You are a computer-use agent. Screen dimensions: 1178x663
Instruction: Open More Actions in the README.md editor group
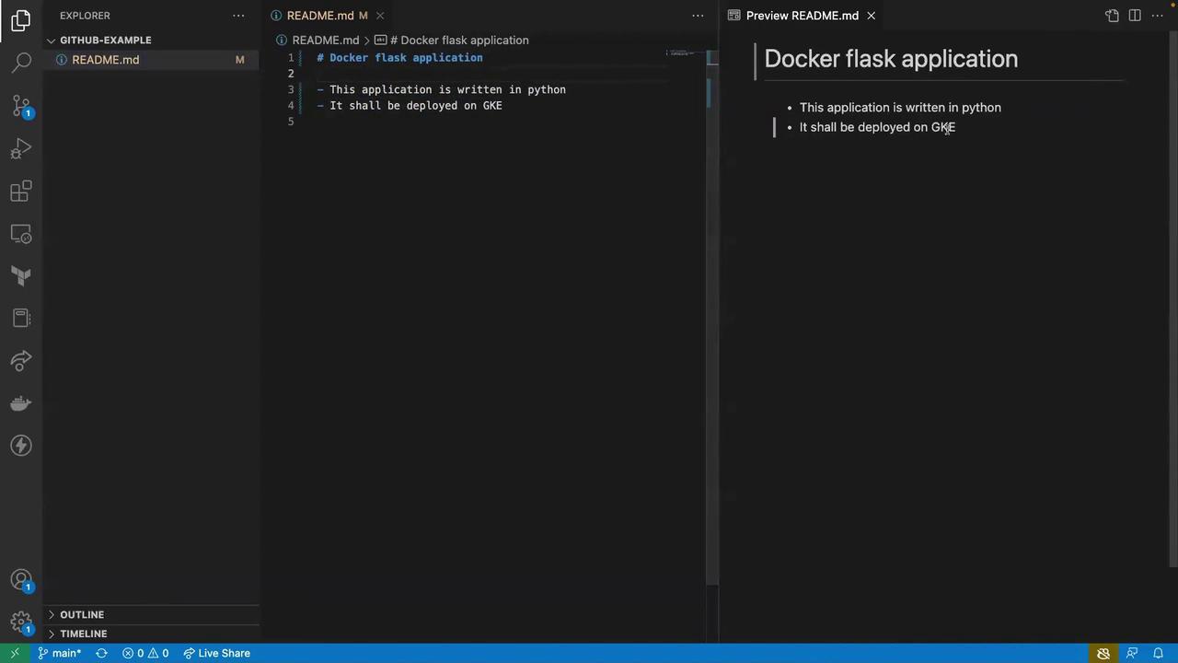698,16
